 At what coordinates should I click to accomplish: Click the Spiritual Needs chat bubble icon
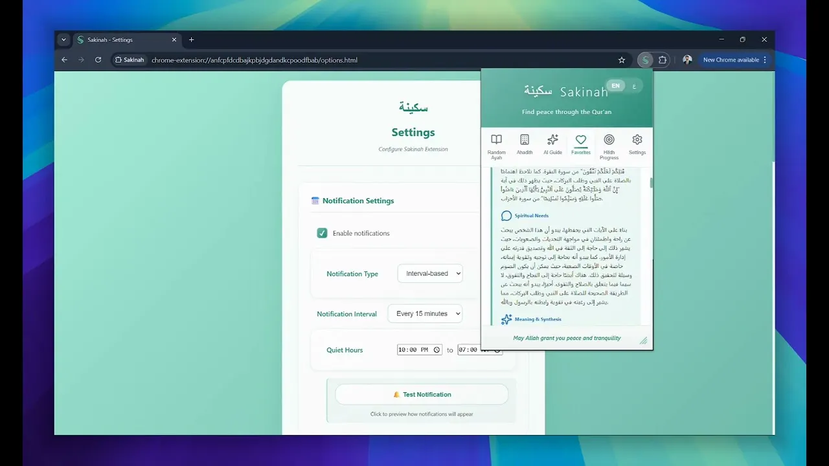pyautogui.click(x=506, y=216)
